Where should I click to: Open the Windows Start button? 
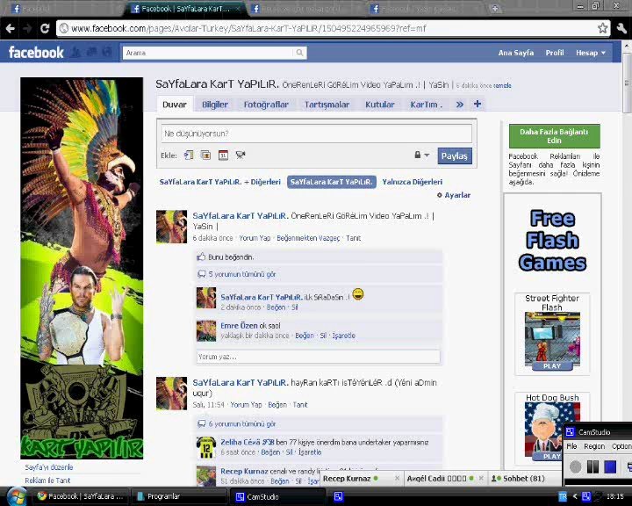tap(17, 496)
